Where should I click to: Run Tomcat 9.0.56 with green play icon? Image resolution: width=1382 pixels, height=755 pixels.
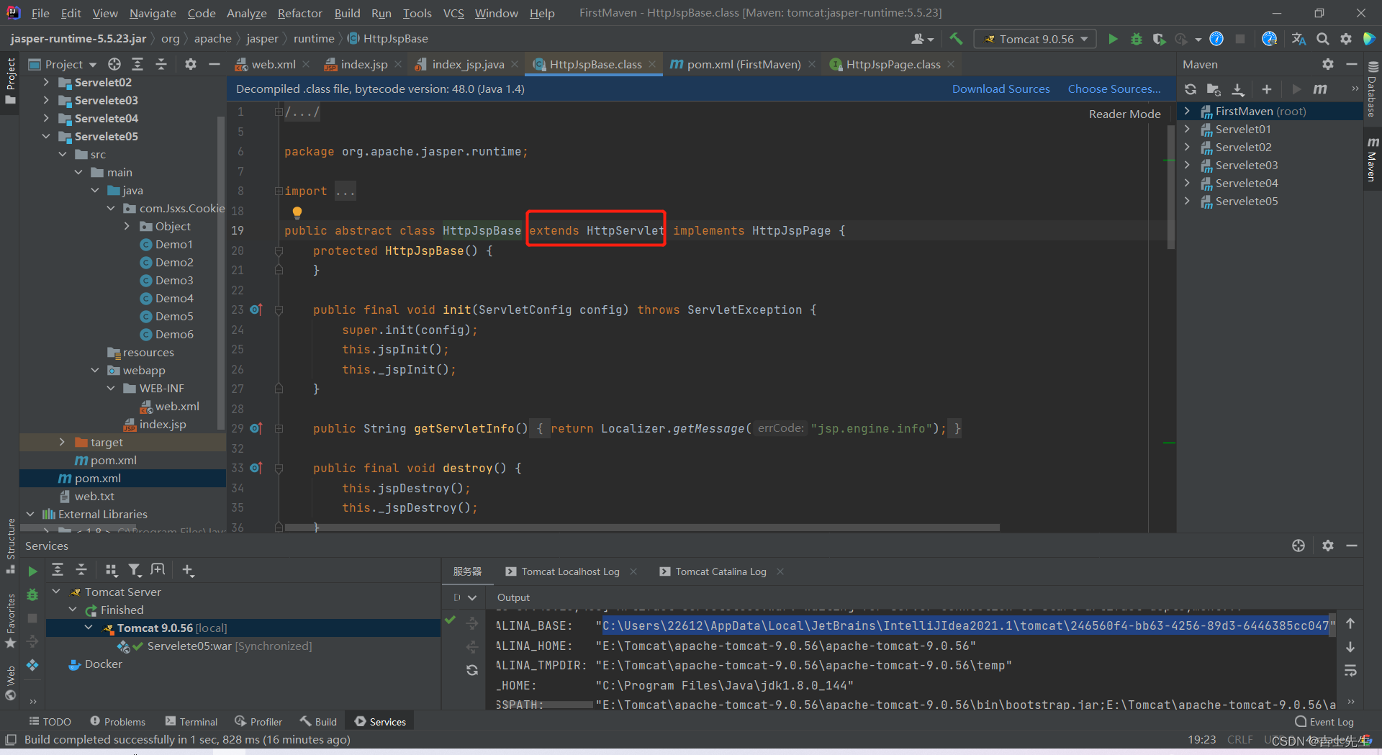click(1113, 39)
